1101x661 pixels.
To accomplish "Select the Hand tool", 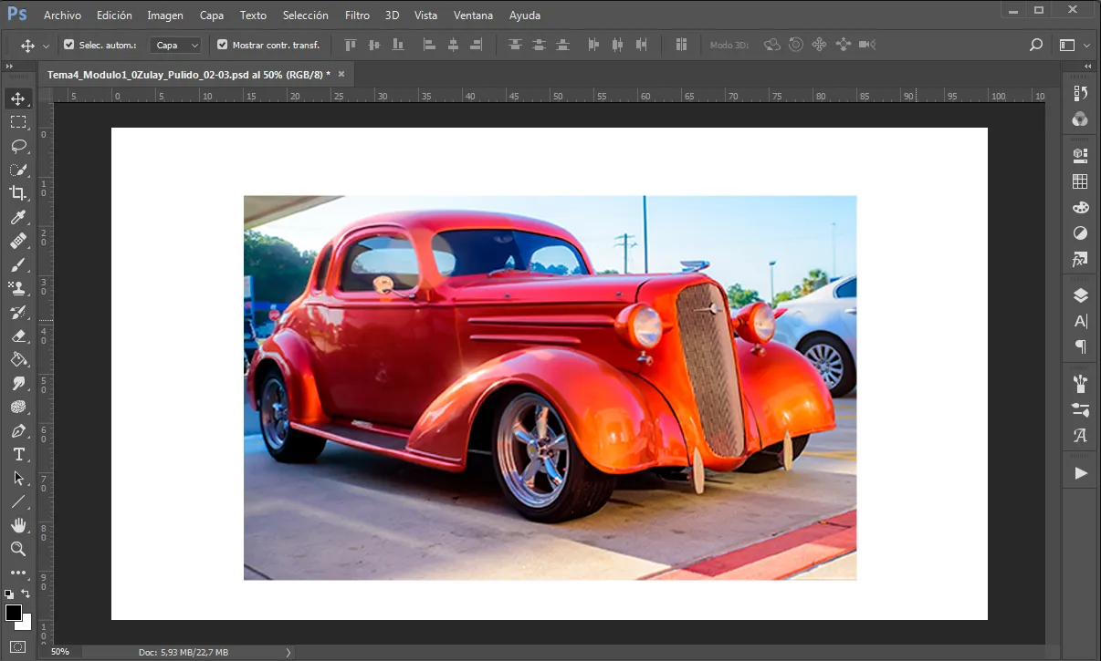I will click(x=18, y=525).
